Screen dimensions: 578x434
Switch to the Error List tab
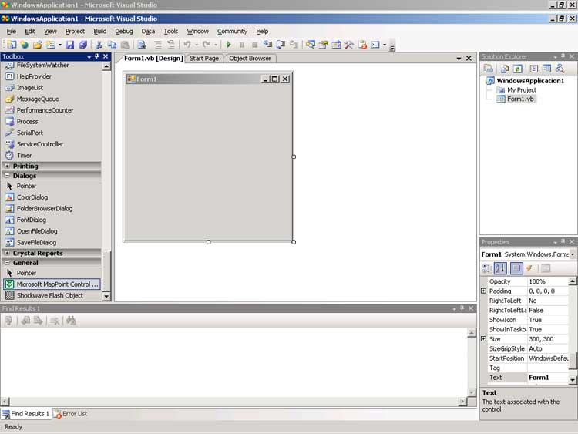coord(71,414)
